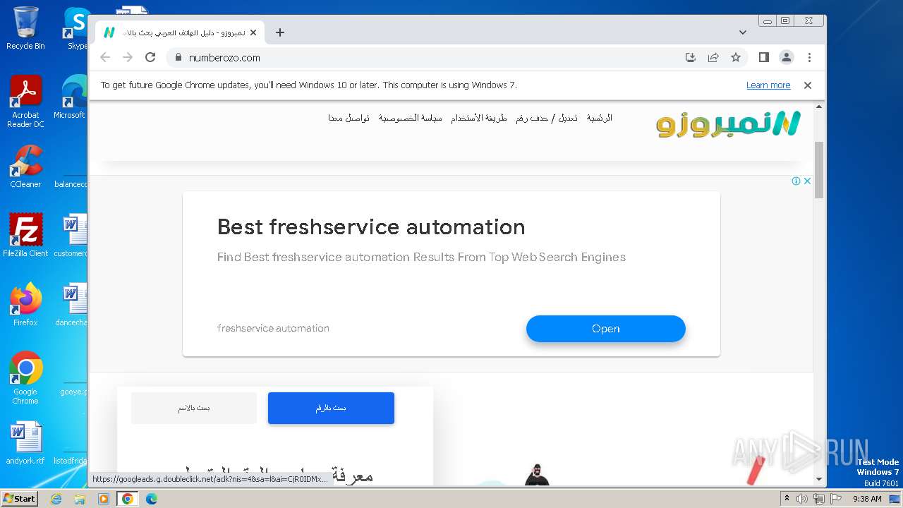
Task: Open the سياسة الخصوصية menu item
Action: (x=411, y=118)
